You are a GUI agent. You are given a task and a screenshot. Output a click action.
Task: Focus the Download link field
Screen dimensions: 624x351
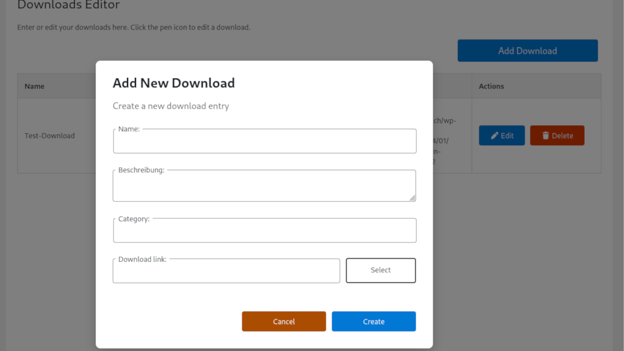click(x=226, y=272)
